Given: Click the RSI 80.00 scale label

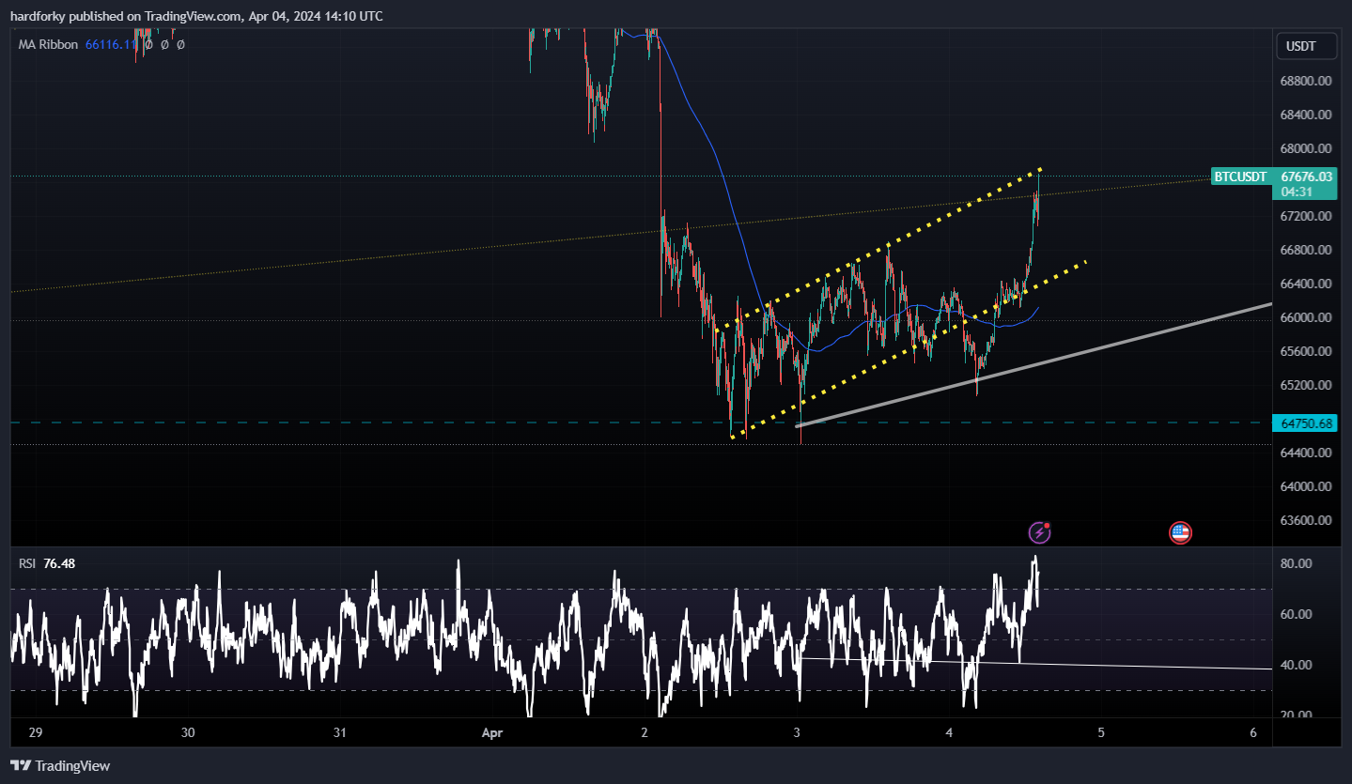Looking at the screenshot, I should pos(1296,563).
